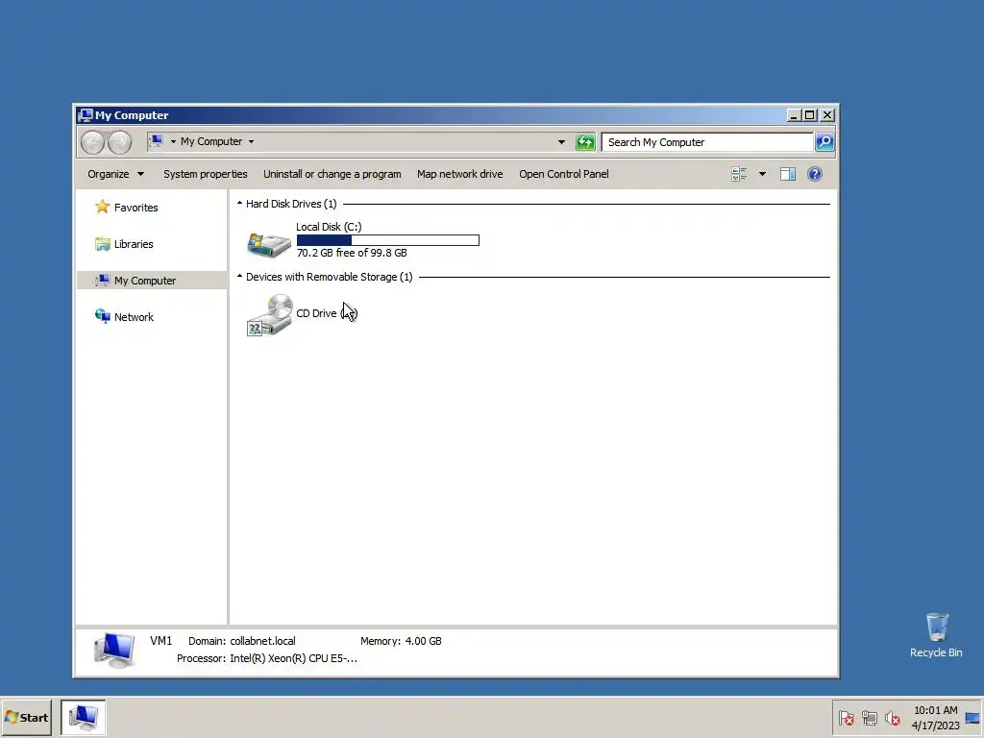Activate My Computer taskbar button

pos(84,717)
